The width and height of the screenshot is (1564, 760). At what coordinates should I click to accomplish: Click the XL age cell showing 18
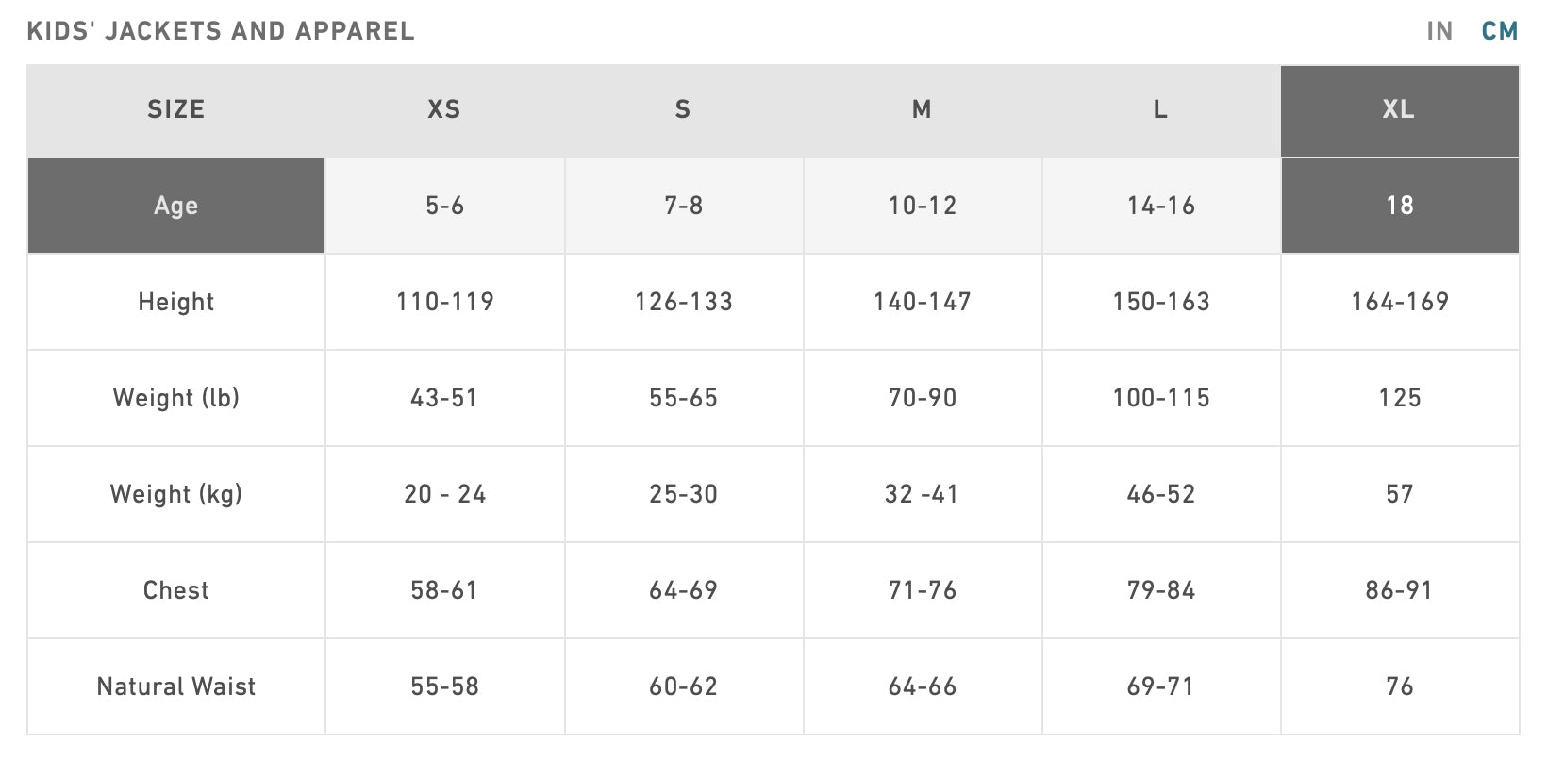coord(1400,206)
